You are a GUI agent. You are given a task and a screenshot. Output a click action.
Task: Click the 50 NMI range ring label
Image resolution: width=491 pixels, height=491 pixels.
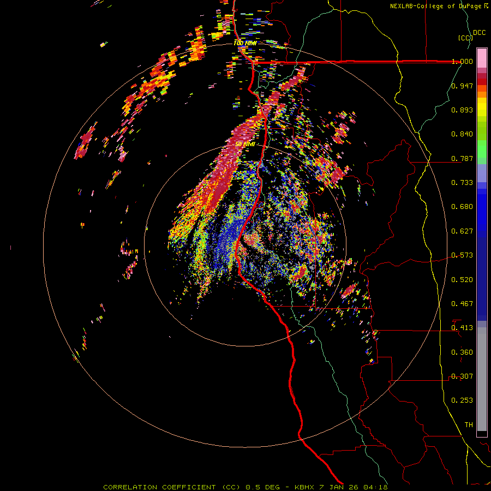[245, 145]
